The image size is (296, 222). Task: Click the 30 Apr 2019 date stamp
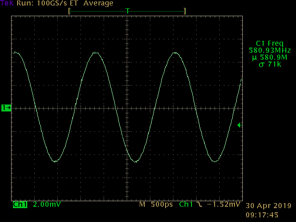click(268, 206)
